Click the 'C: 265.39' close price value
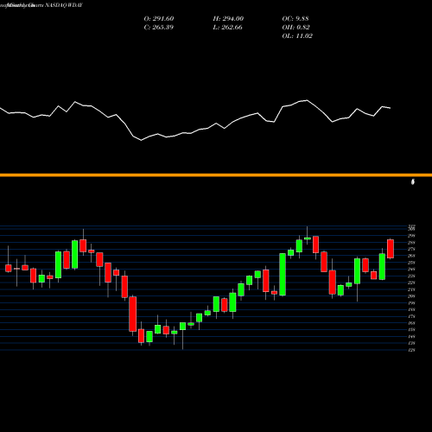Viewport: 432px width, 432px height. point(158,28)
